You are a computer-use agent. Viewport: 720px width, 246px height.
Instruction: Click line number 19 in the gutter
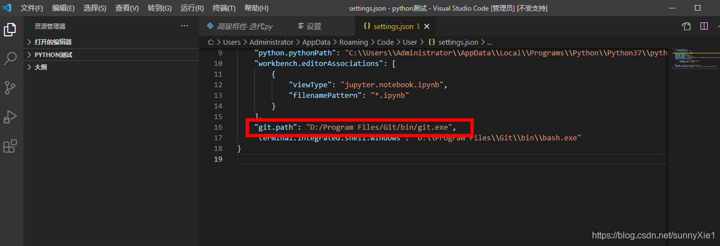(x=219, y=159)
